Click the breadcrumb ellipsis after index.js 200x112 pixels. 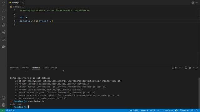click(23, 7)
